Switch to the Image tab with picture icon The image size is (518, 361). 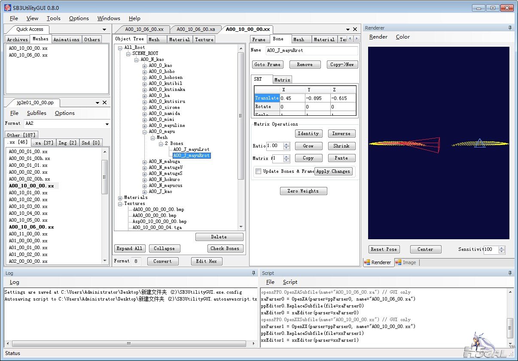click(x=405, y=262)
